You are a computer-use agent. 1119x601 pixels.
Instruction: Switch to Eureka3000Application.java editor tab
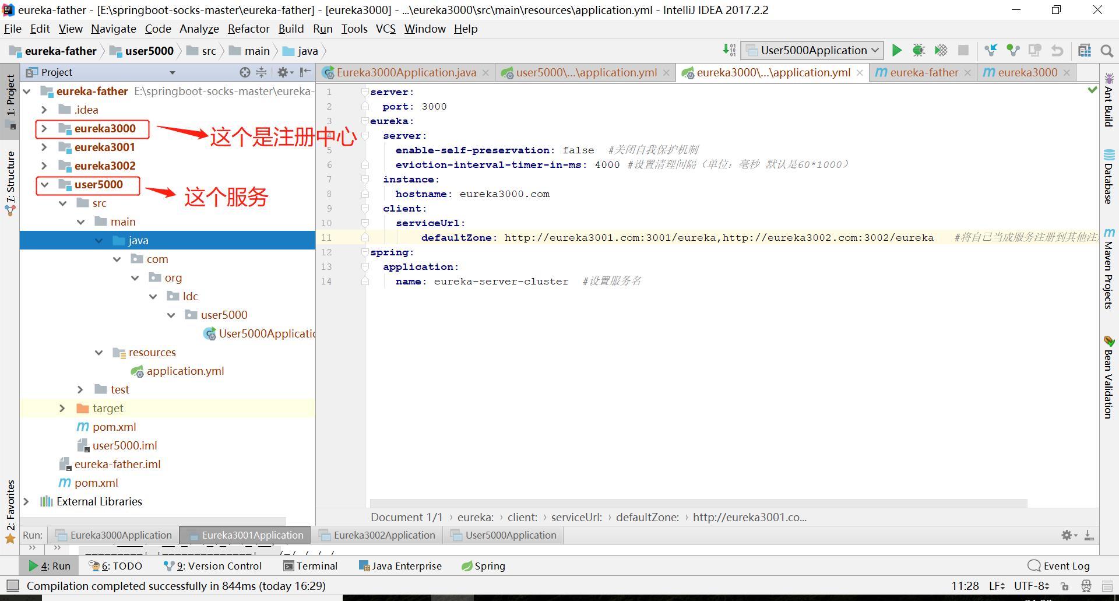click(x=406, y=72)
